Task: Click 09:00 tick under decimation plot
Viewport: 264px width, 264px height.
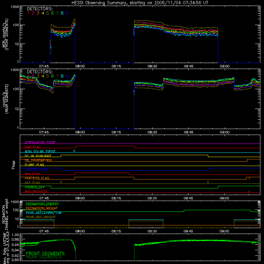Action: click(224, 231)
